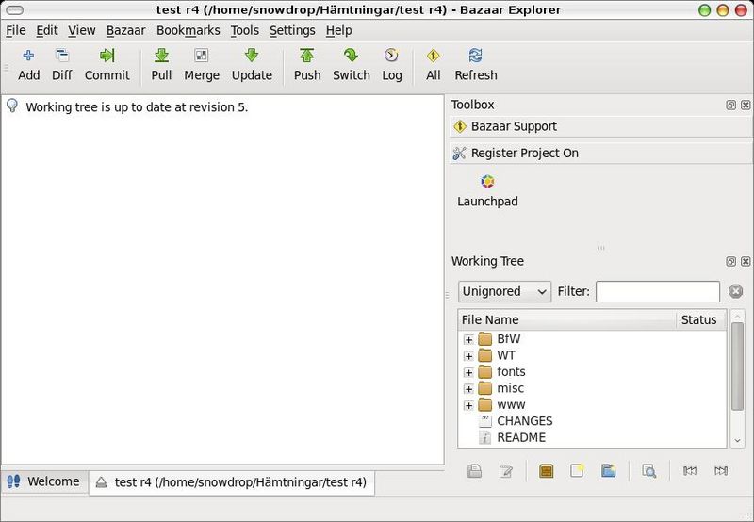754x522 pixels.
Task: Select Register Project On section
Action: 524,153
